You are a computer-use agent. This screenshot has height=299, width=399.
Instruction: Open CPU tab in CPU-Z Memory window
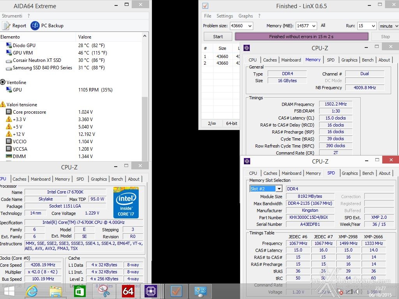pos(252,60)
